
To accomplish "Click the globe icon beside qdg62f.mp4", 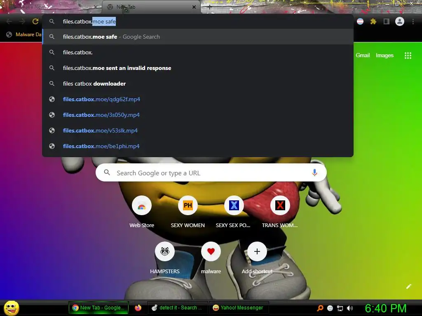I will point(52,99).
